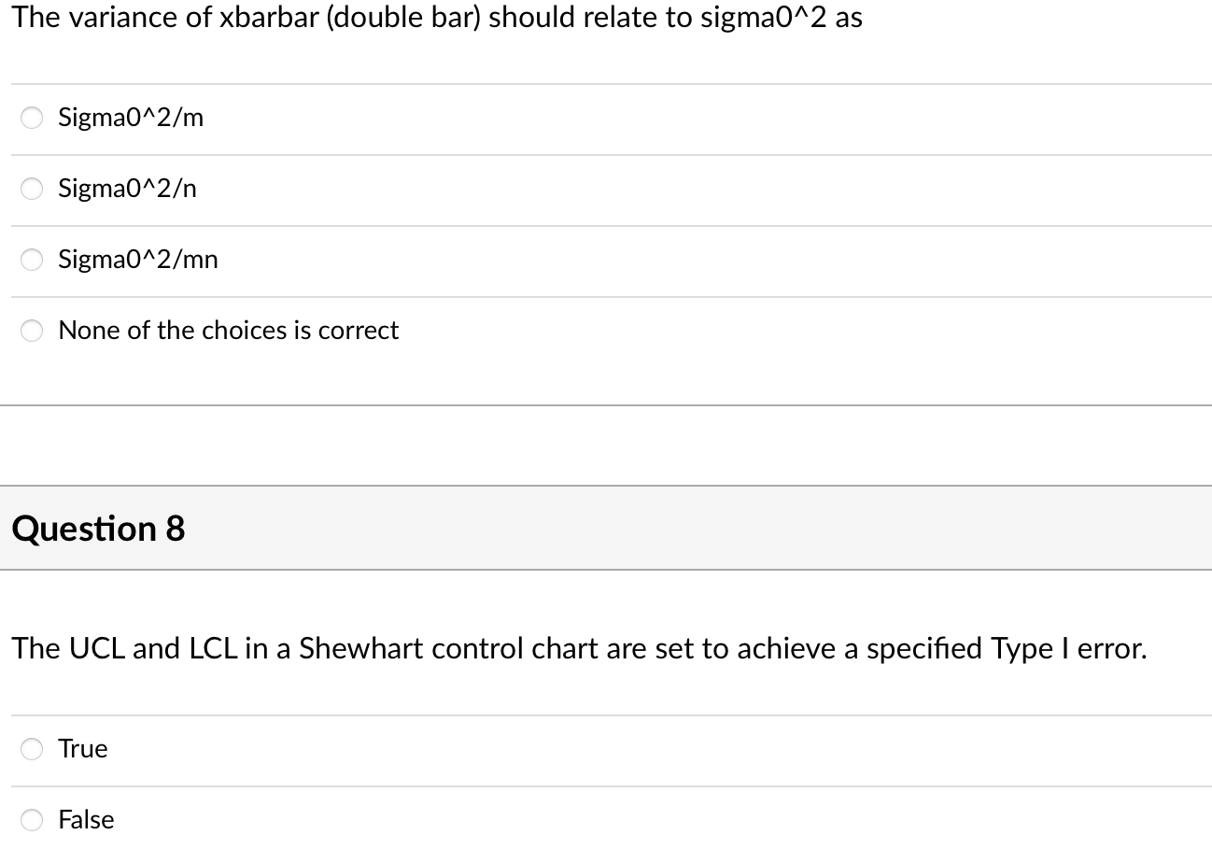Click the Question 8 header

click(99, 529)
